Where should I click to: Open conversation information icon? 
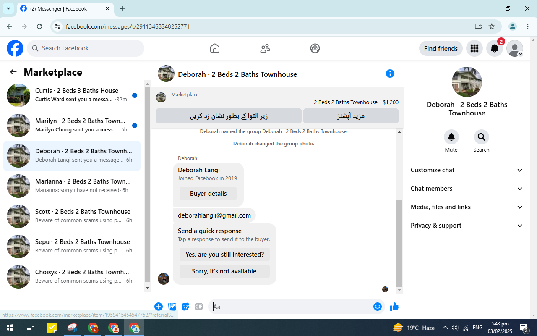[x=390, y=74]
